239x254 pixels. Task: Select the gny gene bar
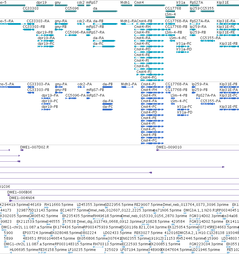(x=61, y=5)
